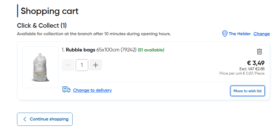Image resolution: width=273 pixels, height=130 pixels.
Task: Click the Excl. VAT €2.88 text
Action: (x=252, y=69)
